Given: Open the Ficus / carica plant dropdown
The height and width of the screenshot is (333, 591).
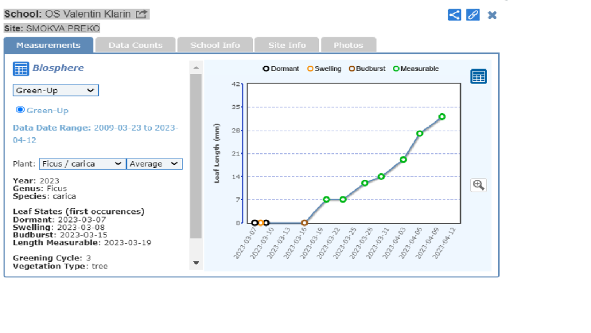Looking at the screenshot, I should (82, 164).
